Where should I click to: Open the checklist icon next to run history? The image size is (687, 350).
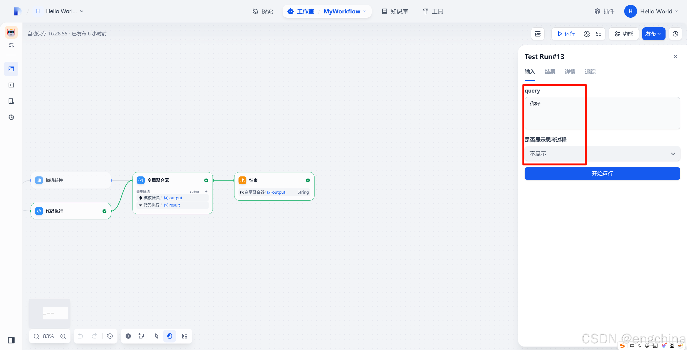[599, 34]
